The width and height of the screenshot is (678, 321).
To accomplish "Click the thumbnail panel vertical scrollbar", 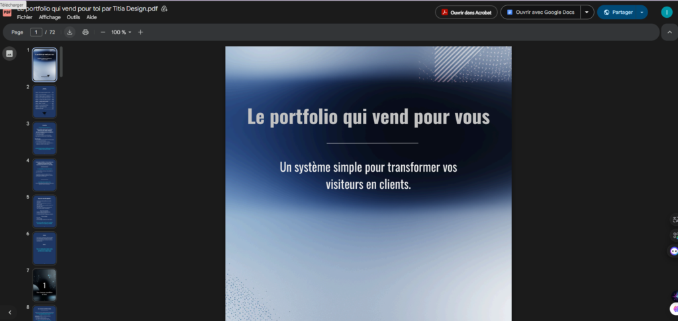I will 61,61.
